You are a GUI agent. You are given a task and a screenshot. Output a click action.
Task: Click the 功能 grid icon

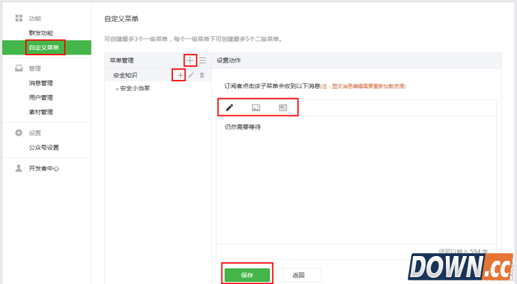(19, 18)
